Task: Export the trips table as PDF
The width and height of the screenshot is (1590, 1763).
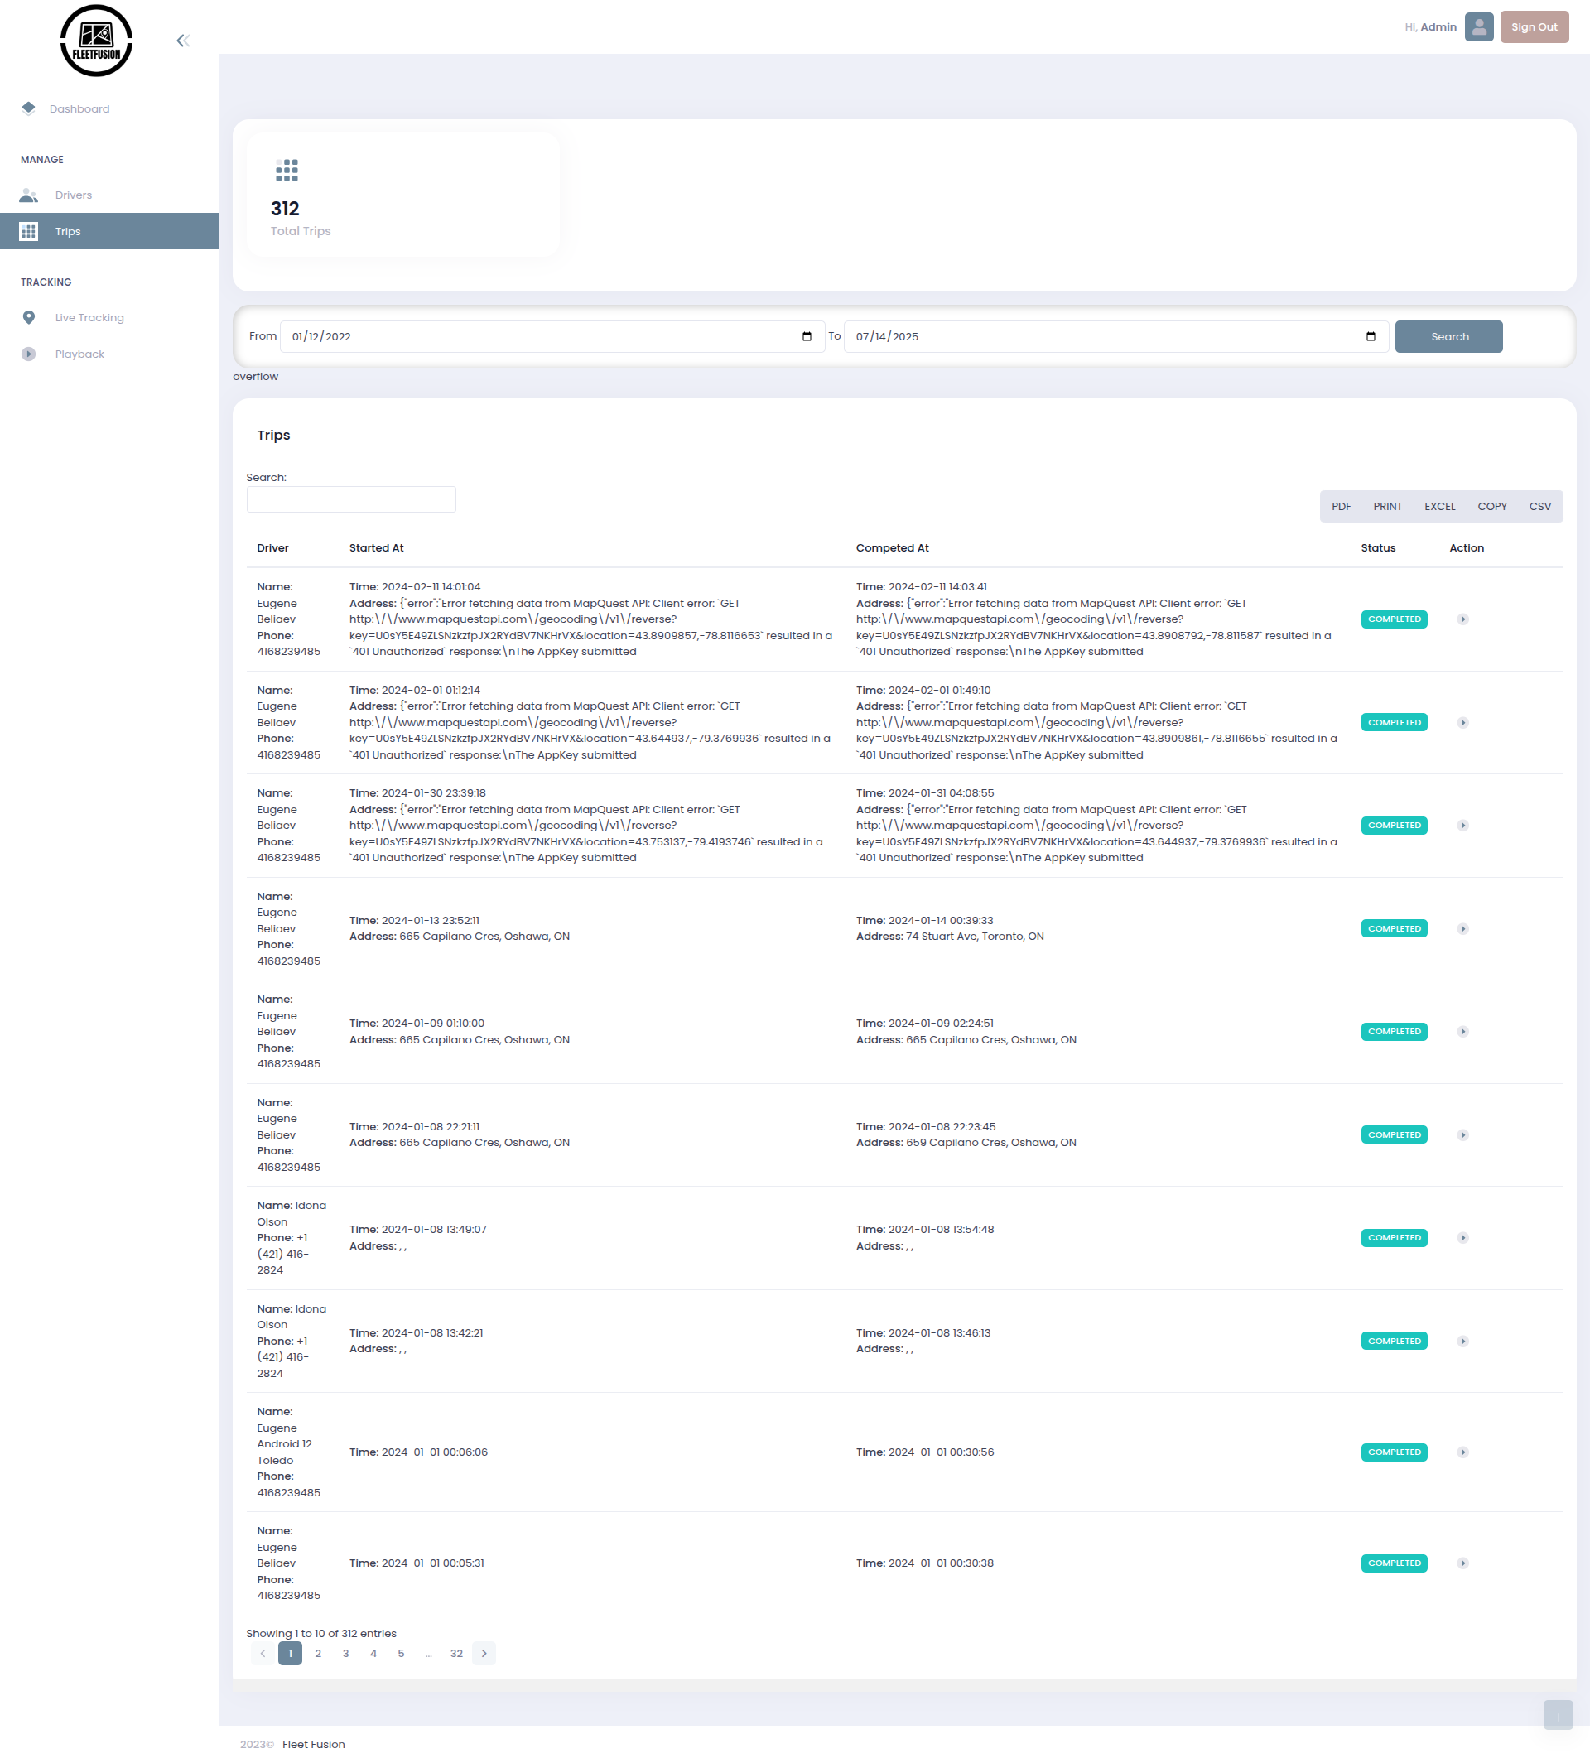Action: pos(1341,507)
